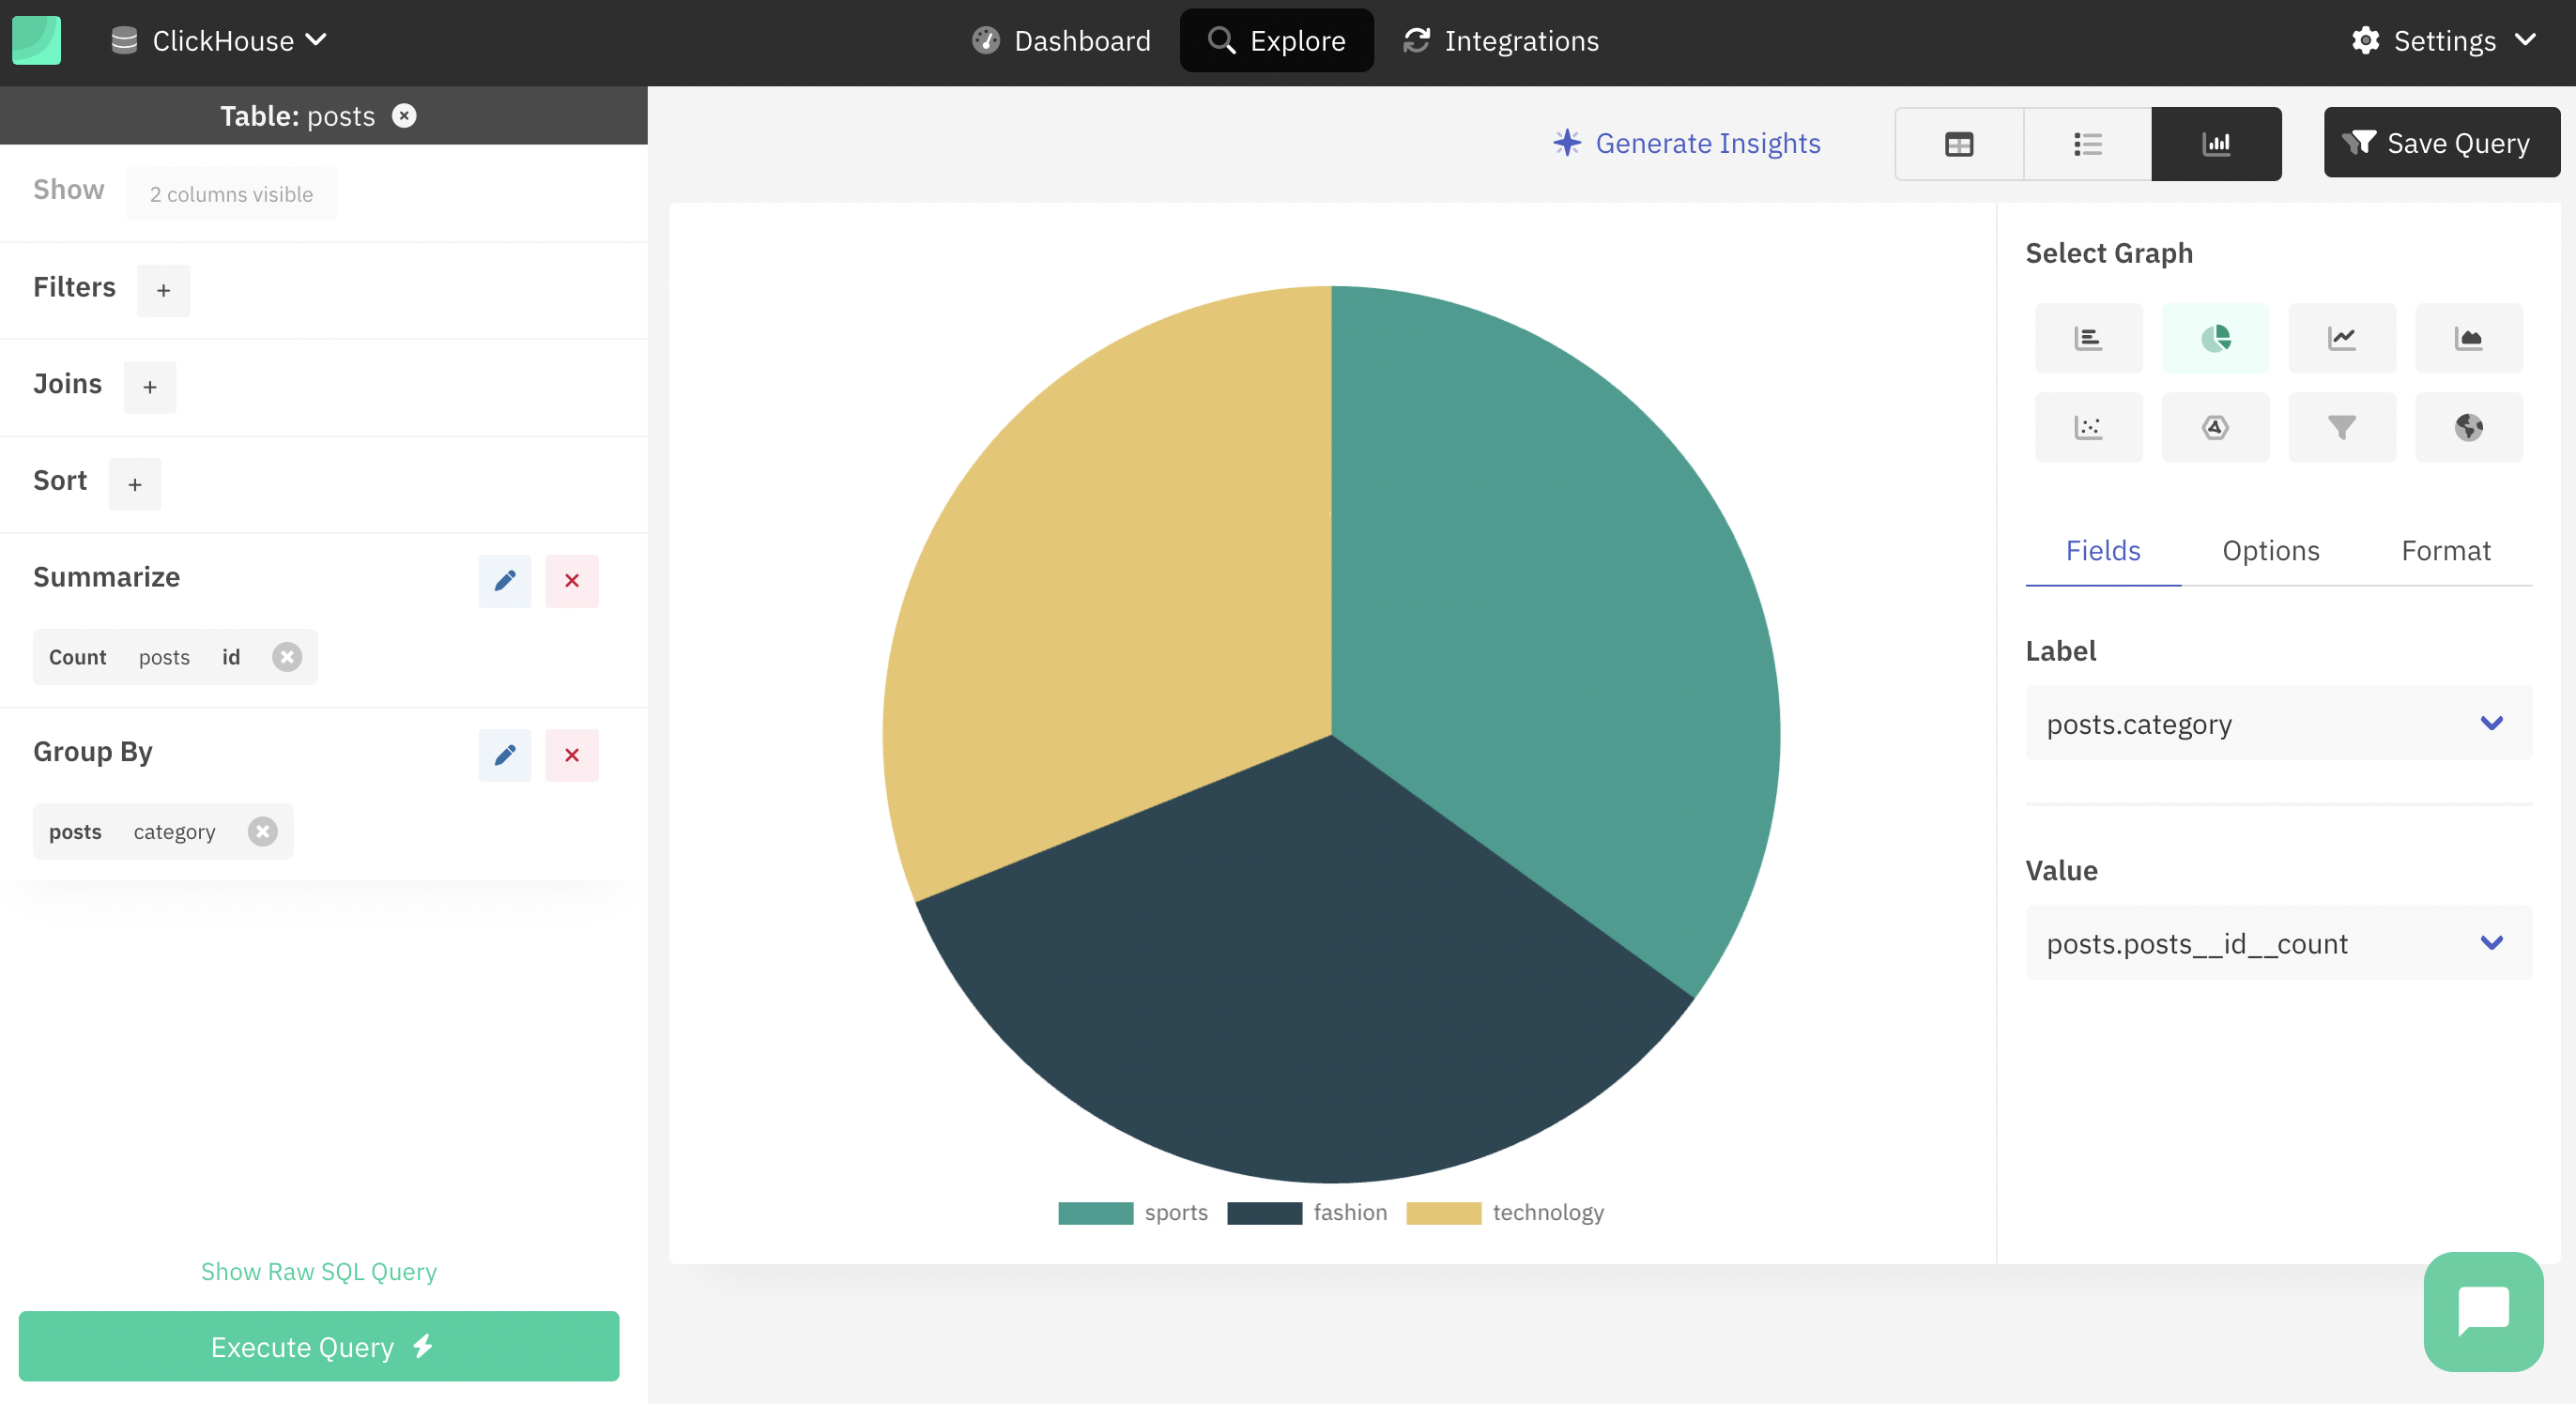Click Show Raw SQL Query link
This screenshot has width=2576, height=1404.
318,1271
